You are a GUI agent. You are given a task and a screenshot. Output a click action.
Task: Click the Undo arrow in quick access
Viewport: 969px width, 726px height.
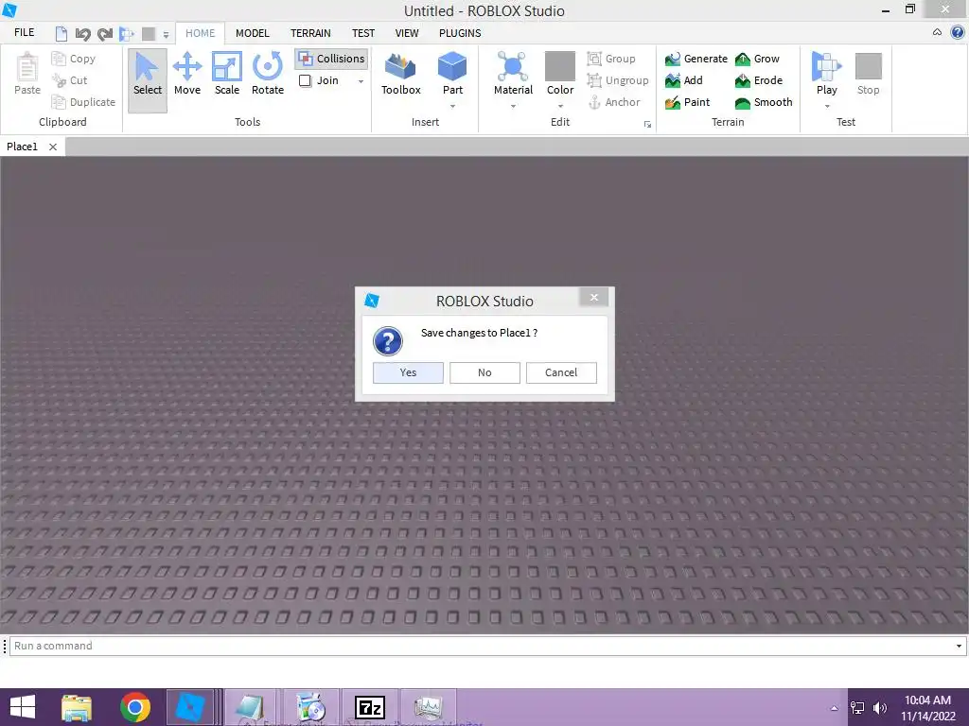click(83, 33)
